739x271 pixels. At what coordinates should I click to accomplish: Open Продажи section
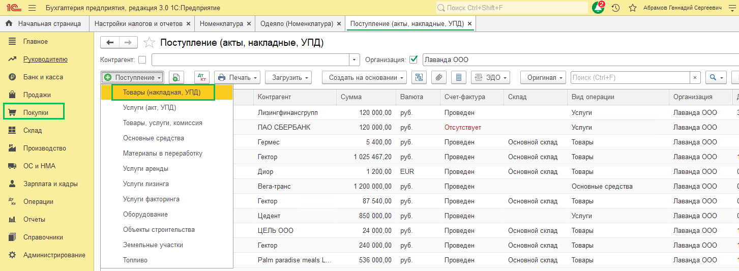click(37, 95)
